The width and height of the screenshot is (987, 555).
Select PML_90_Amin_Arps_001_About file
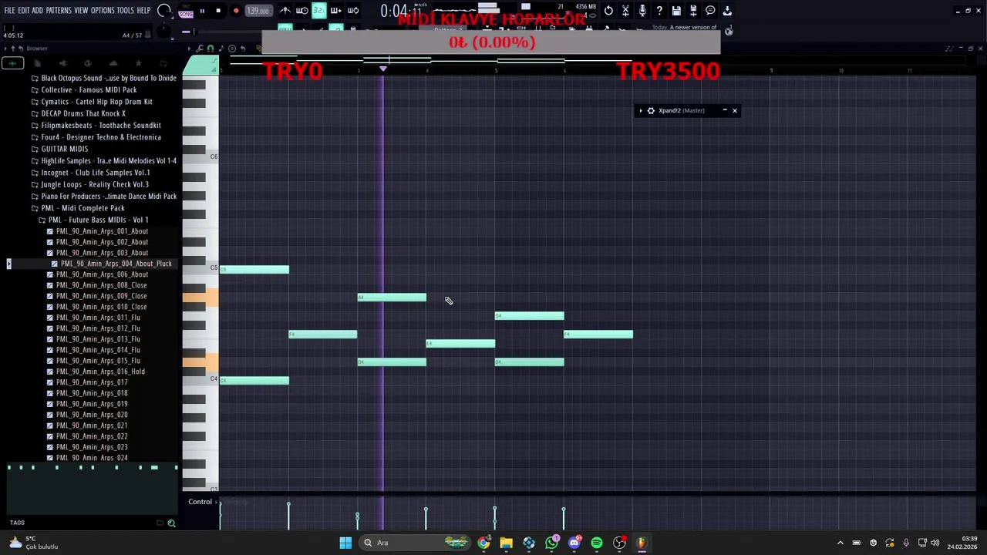click(x=98, y=231)
